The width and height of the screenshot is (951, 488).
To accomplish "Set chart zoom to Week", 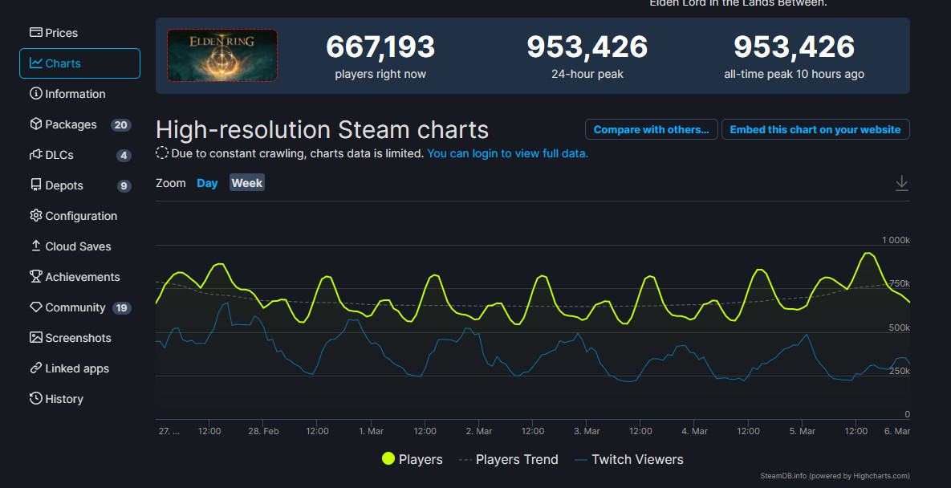I will pyautogui.click(x=247, y=183).
